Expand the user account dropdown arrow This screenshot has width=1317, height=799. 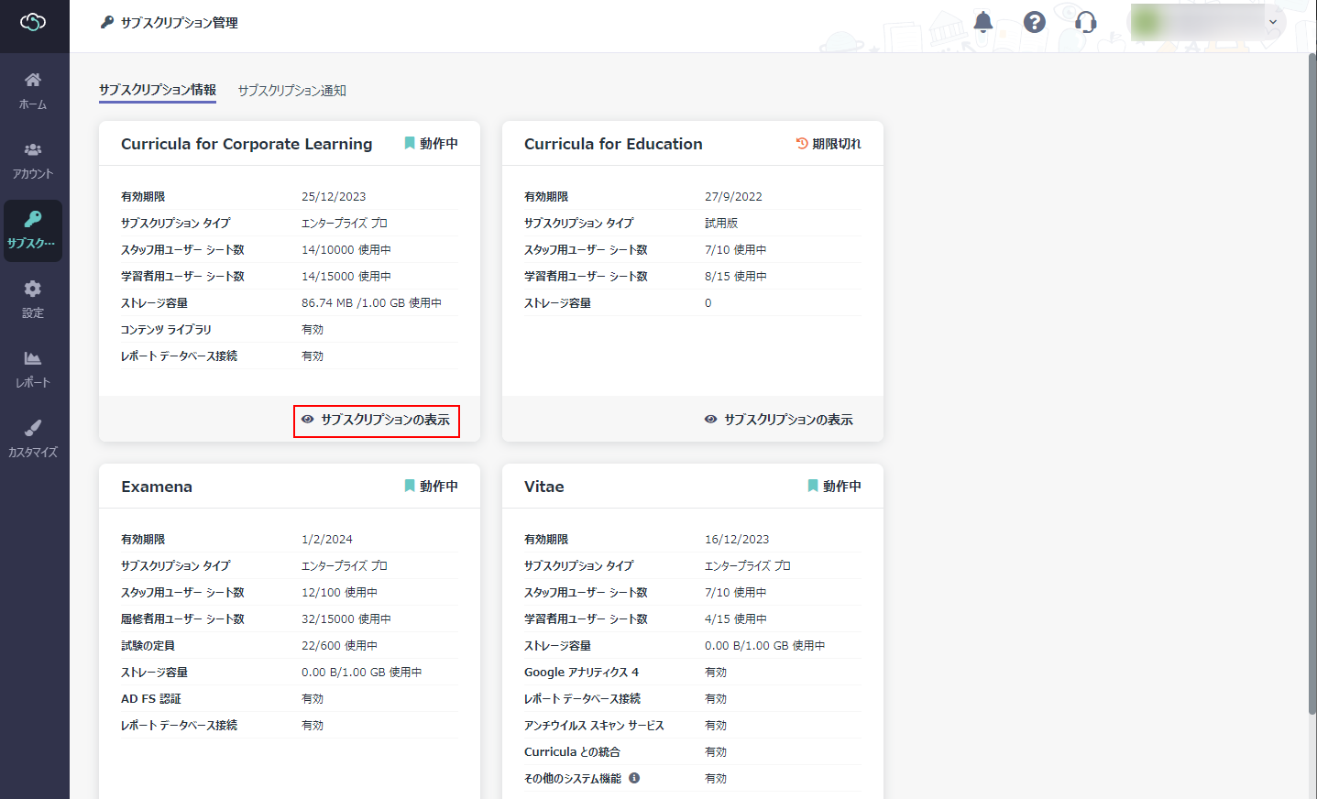click(x=1272, y=22)
